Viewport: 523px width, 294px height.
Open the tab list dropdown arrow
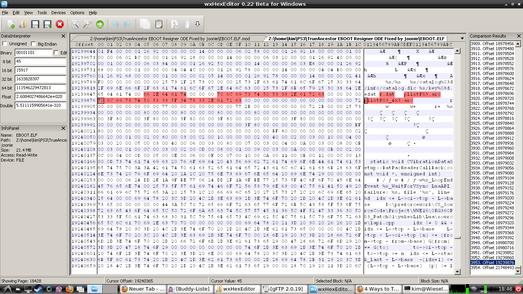pos(462,39)
